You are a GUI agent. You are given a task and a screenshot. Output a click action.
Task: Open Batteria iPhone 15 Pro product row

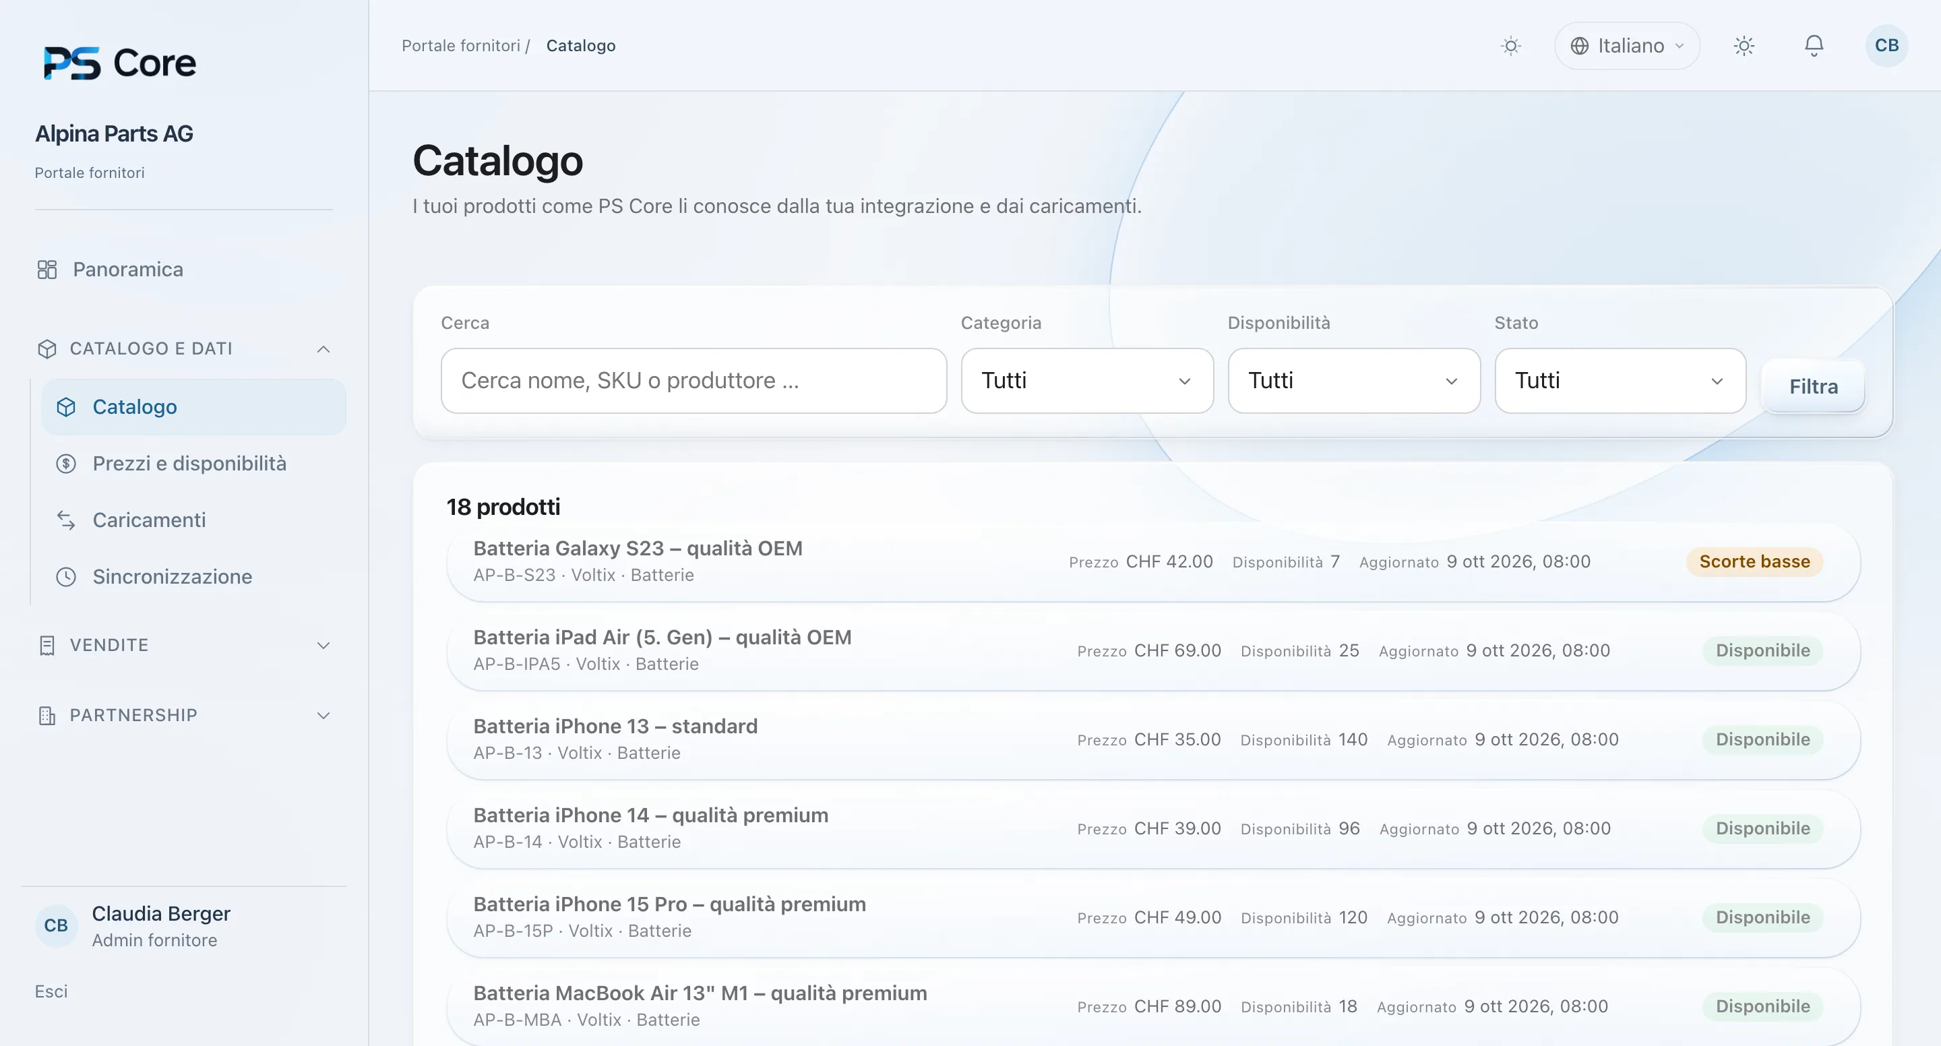pos(1153,917)
